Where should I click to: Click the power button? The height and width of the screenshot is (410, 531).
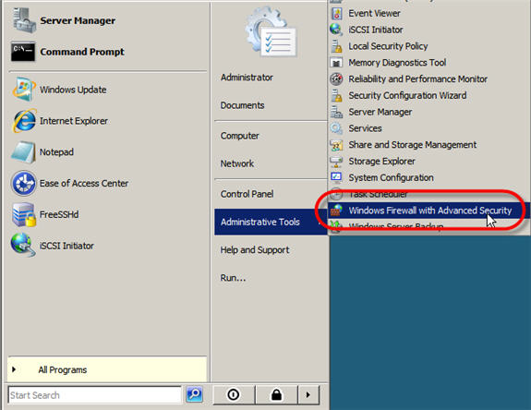pyautogui.click(x=234, y=394)
